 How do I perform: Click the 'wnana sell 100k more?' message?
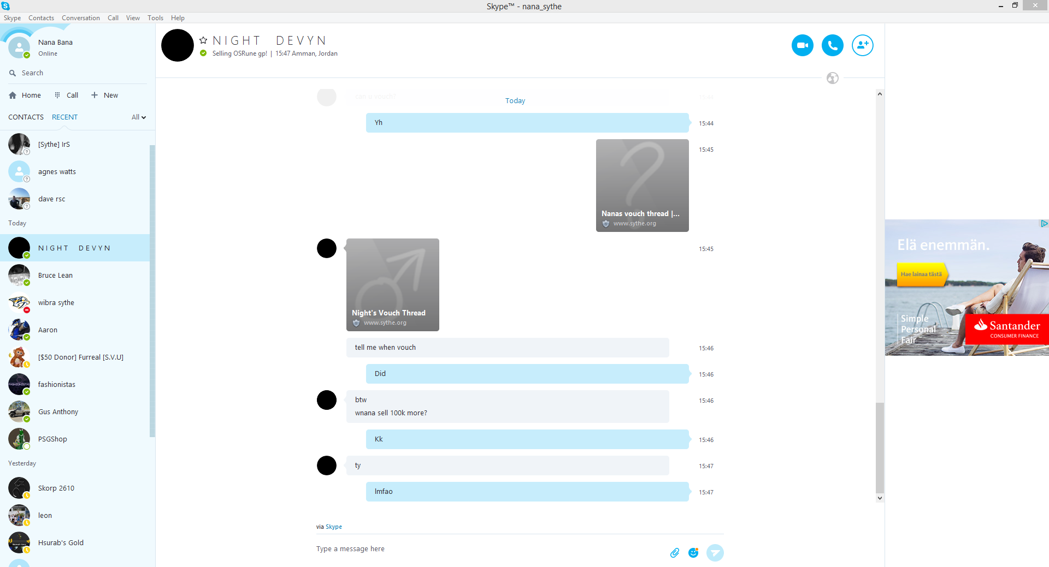click(x=391, y=413)
